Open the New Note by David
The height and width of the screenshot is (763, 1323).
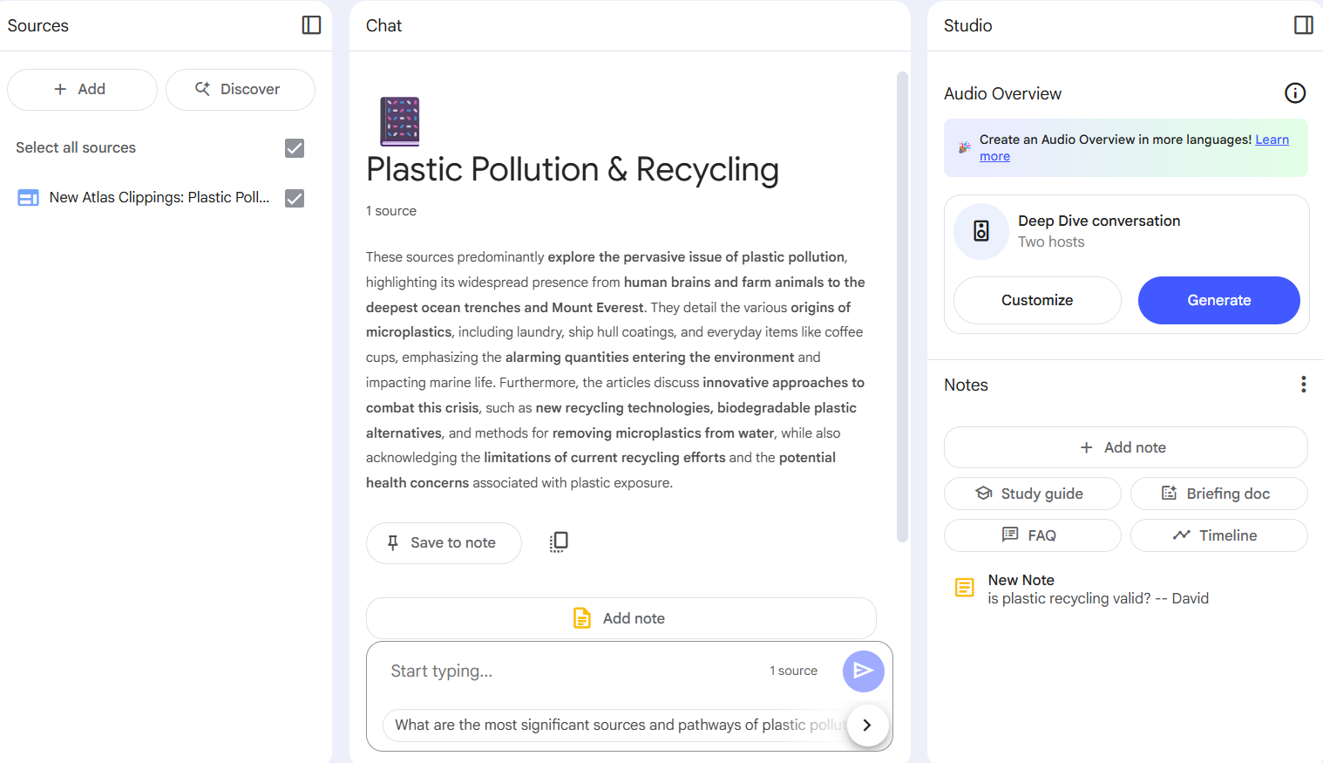click(x=1096, y=589)
